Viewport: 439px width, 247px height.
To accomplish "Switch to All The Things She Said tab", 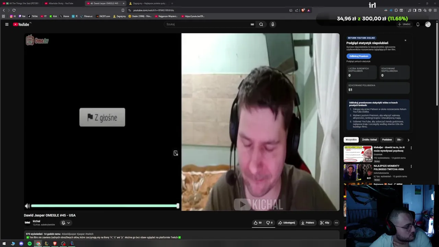I will [21, 3].
